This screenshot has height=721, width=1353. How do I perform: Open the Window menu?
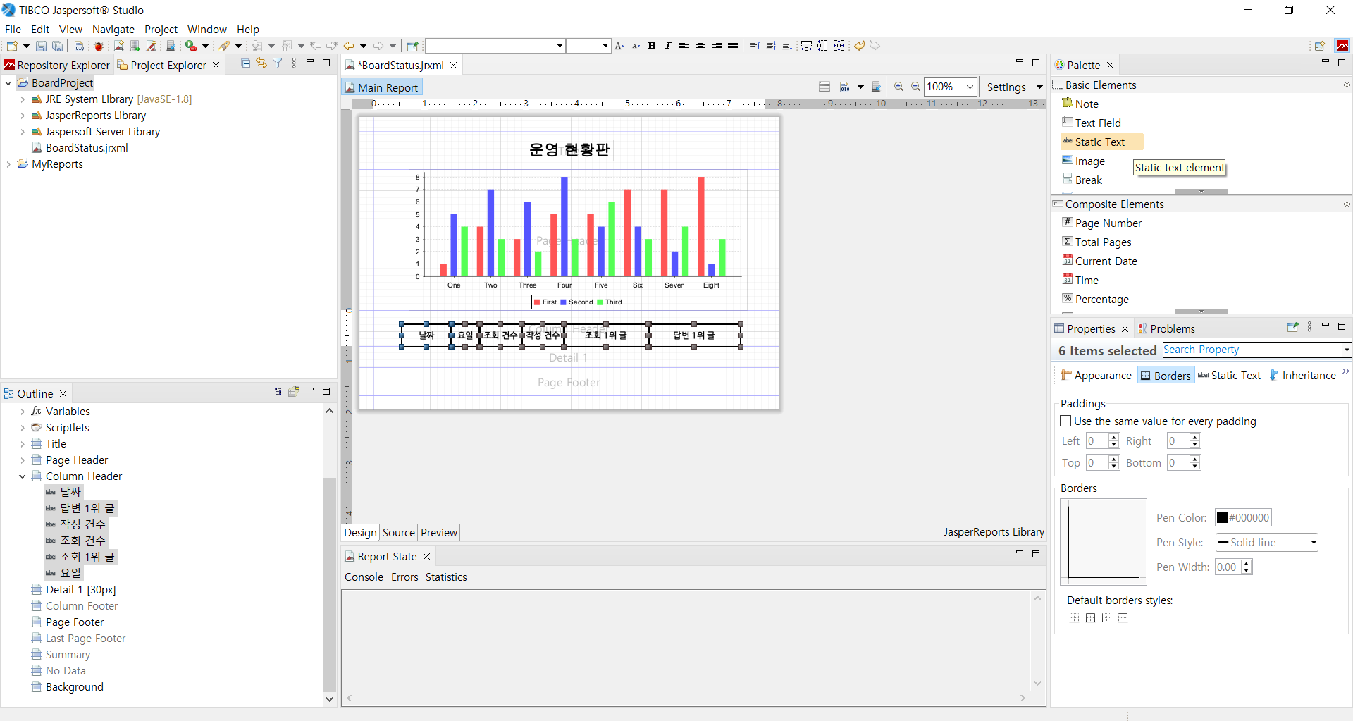(206, 30)
